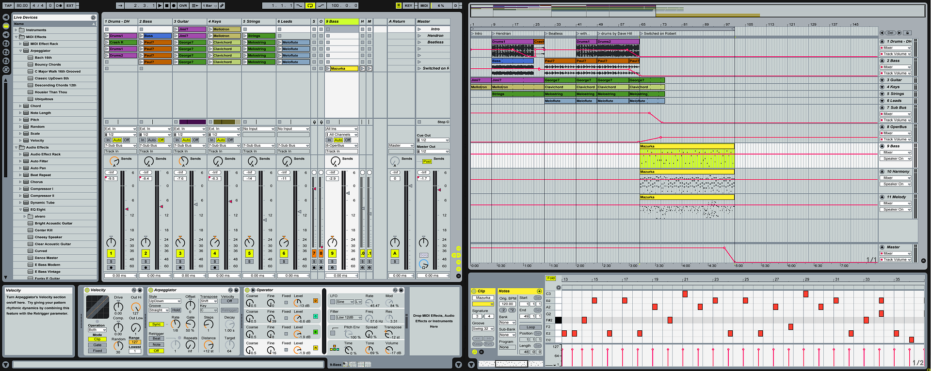Viewport: 931px width, 371px height.
Task: Open Arpeggiator Groove Straight dropdown
Action: click(159, 310)
